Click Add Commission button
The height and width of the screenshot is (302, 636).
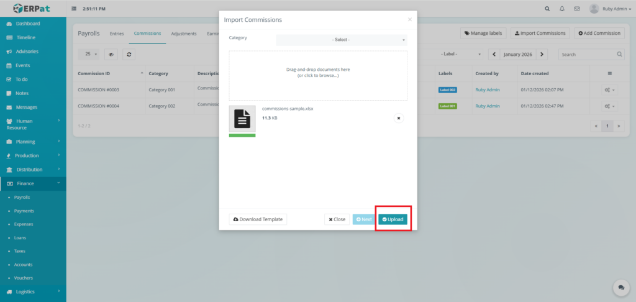click(599, 34)
